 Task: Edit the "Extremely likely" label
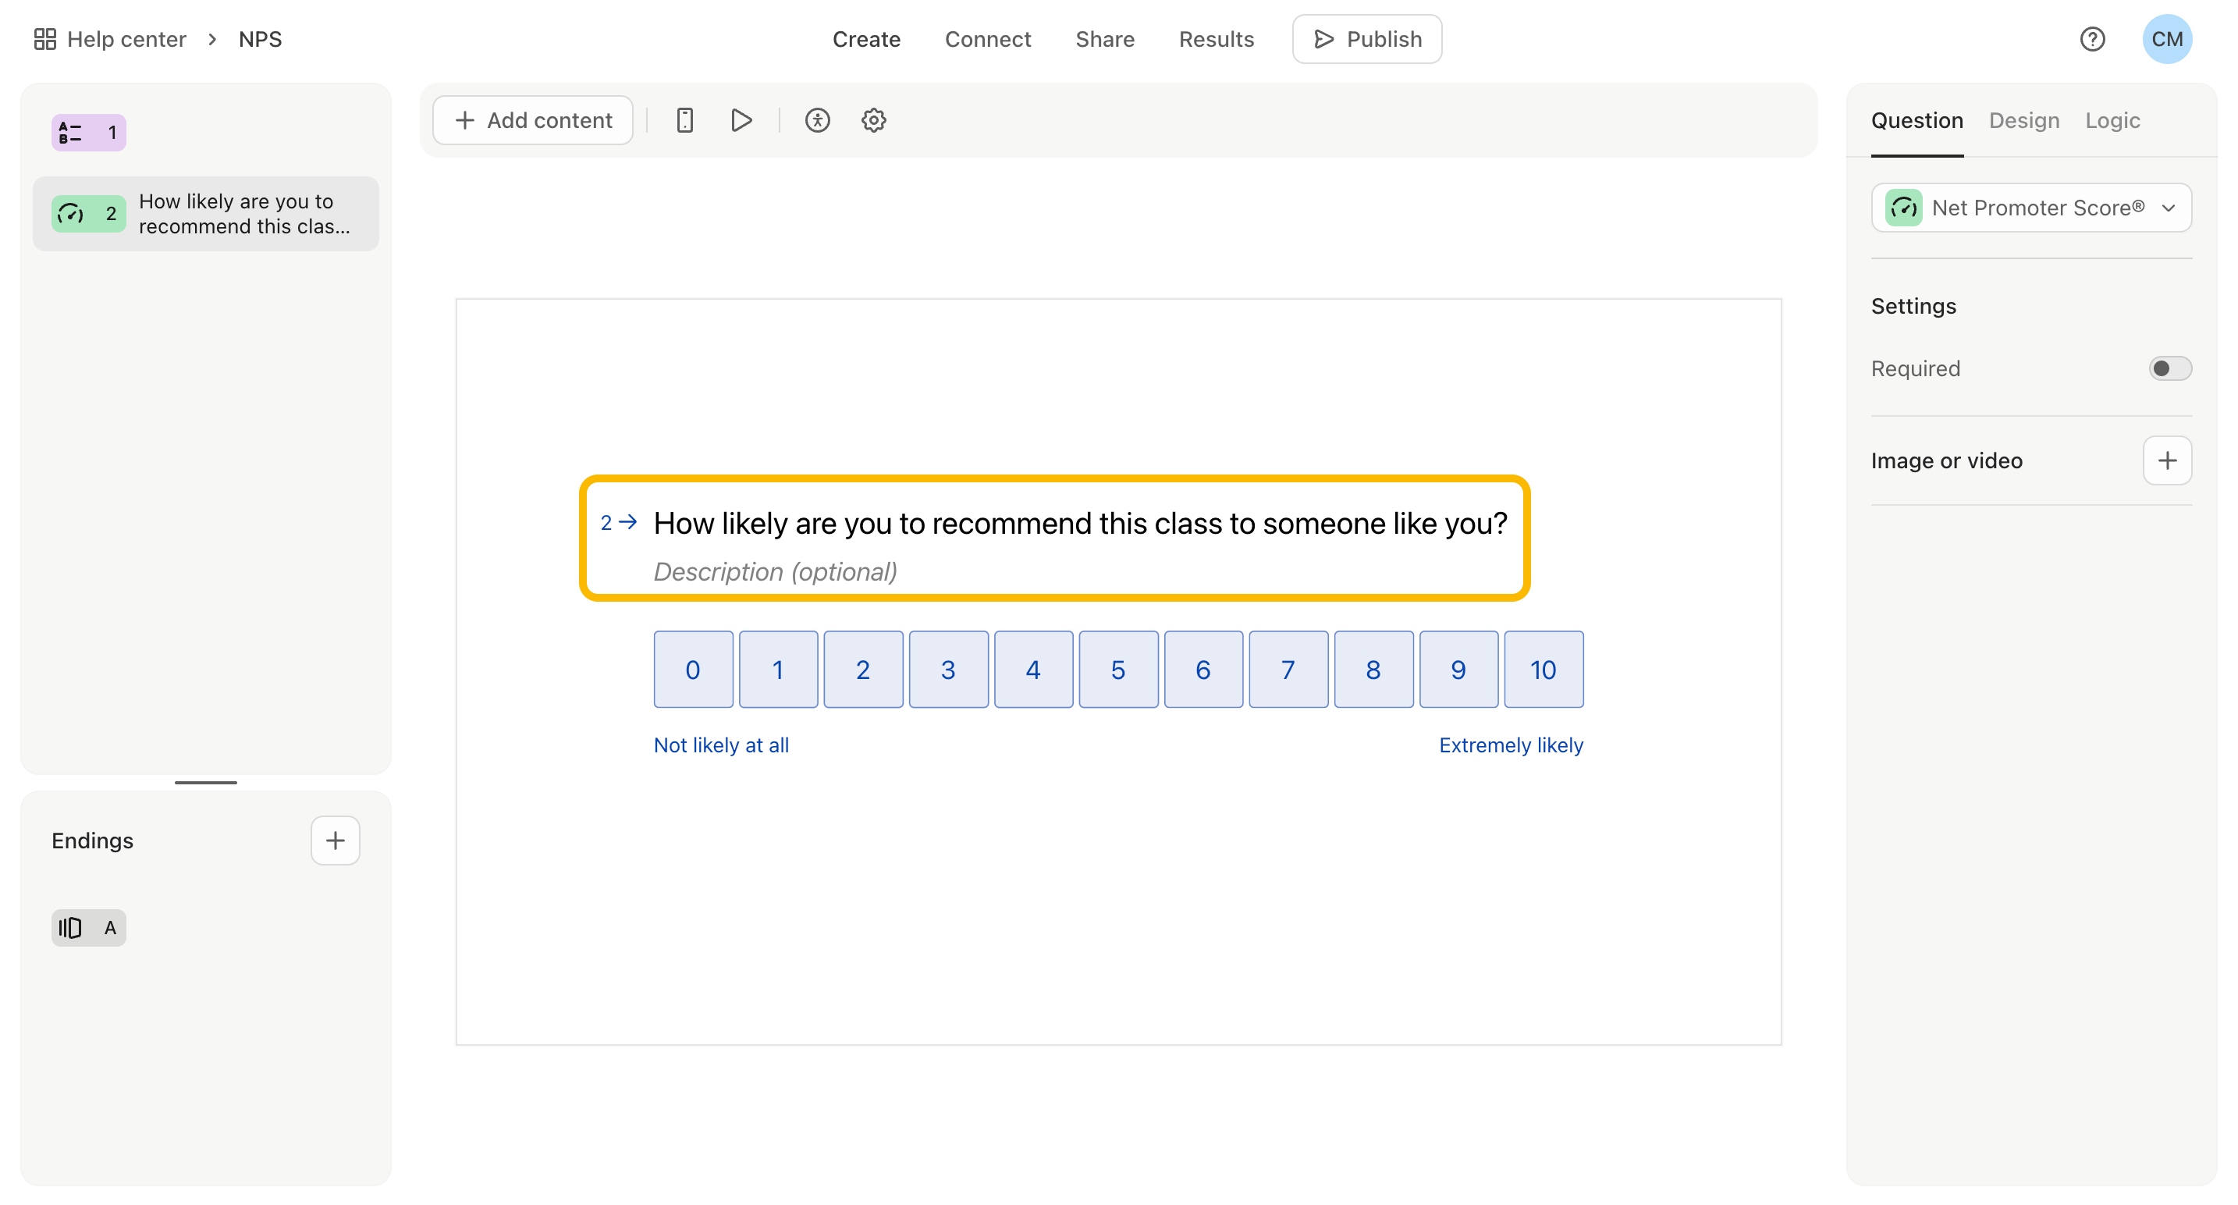tap(1511, 745)
